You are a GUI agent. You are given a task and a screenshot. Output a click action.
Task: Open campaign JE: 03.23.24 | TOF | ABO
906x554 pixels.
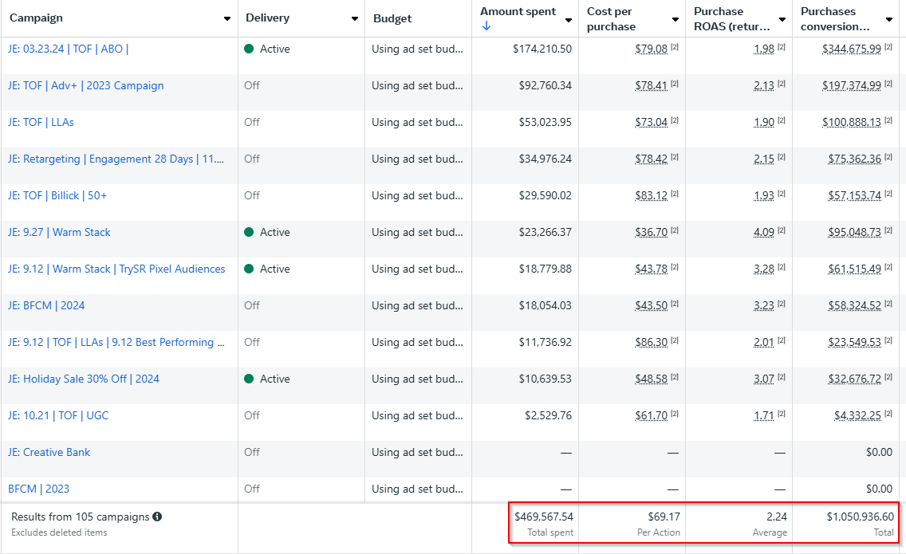click(x=69, y=49)
